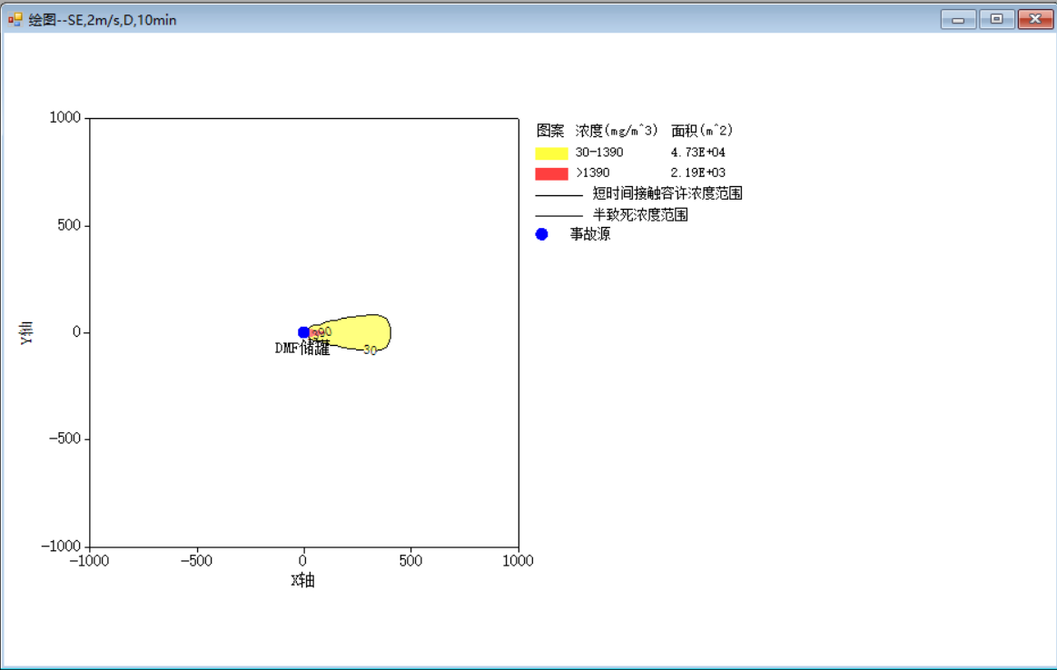
Task: Click the 半致死浓度范围 legend text
Action: 640,215
